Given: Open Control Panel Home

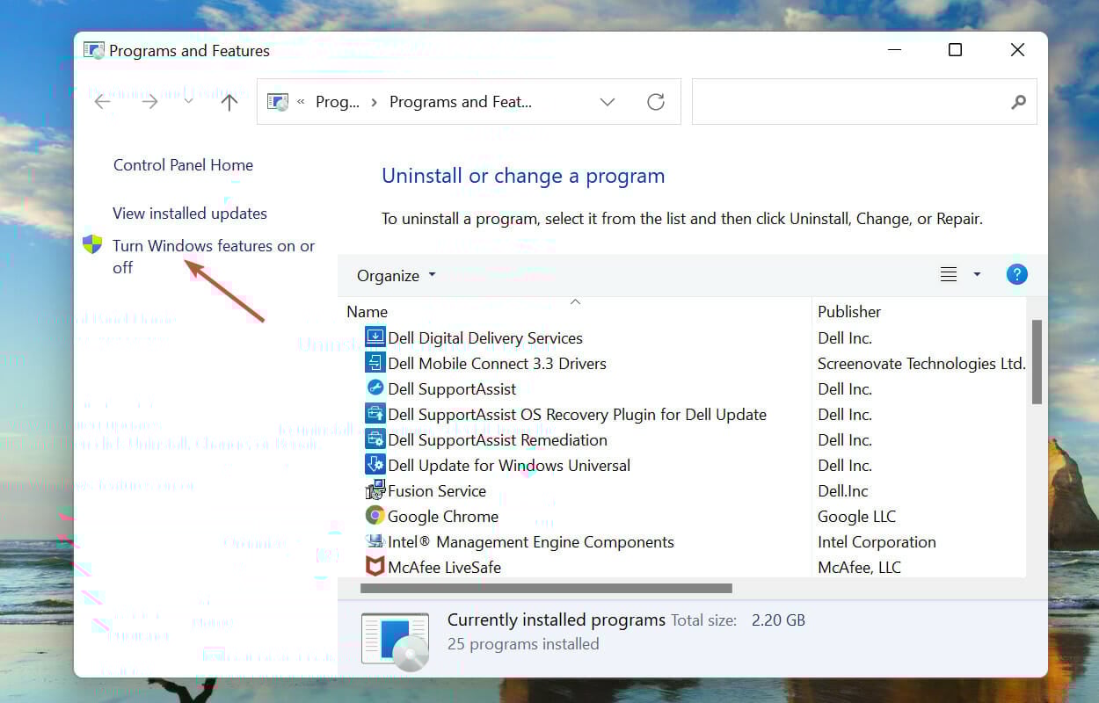Looking at the screenshot, I should 183,165.
